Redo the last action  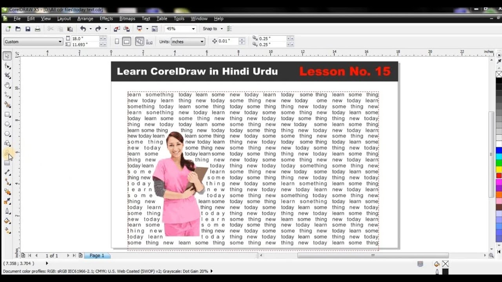point(98,29)
